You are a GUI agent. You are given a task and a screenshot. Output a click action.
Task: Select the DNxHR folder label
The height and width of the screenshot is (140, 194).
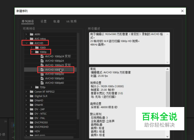[39, 105]
